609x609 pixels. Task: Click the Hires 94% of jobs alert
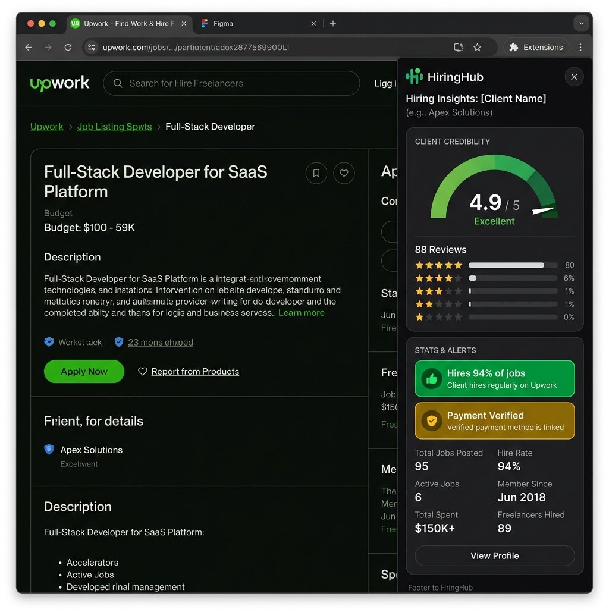click(x=494, y=379)
